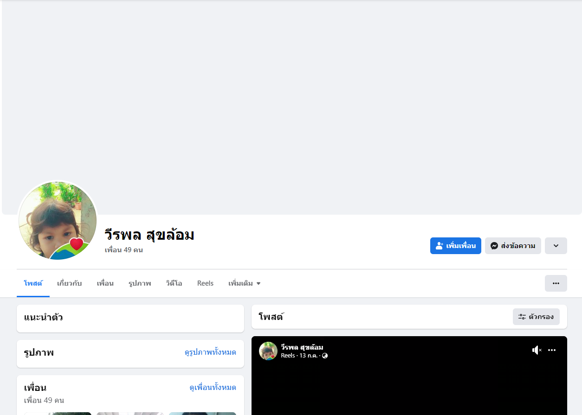
Task: Unmute the Reels video speaker icon
Action: 537,350
